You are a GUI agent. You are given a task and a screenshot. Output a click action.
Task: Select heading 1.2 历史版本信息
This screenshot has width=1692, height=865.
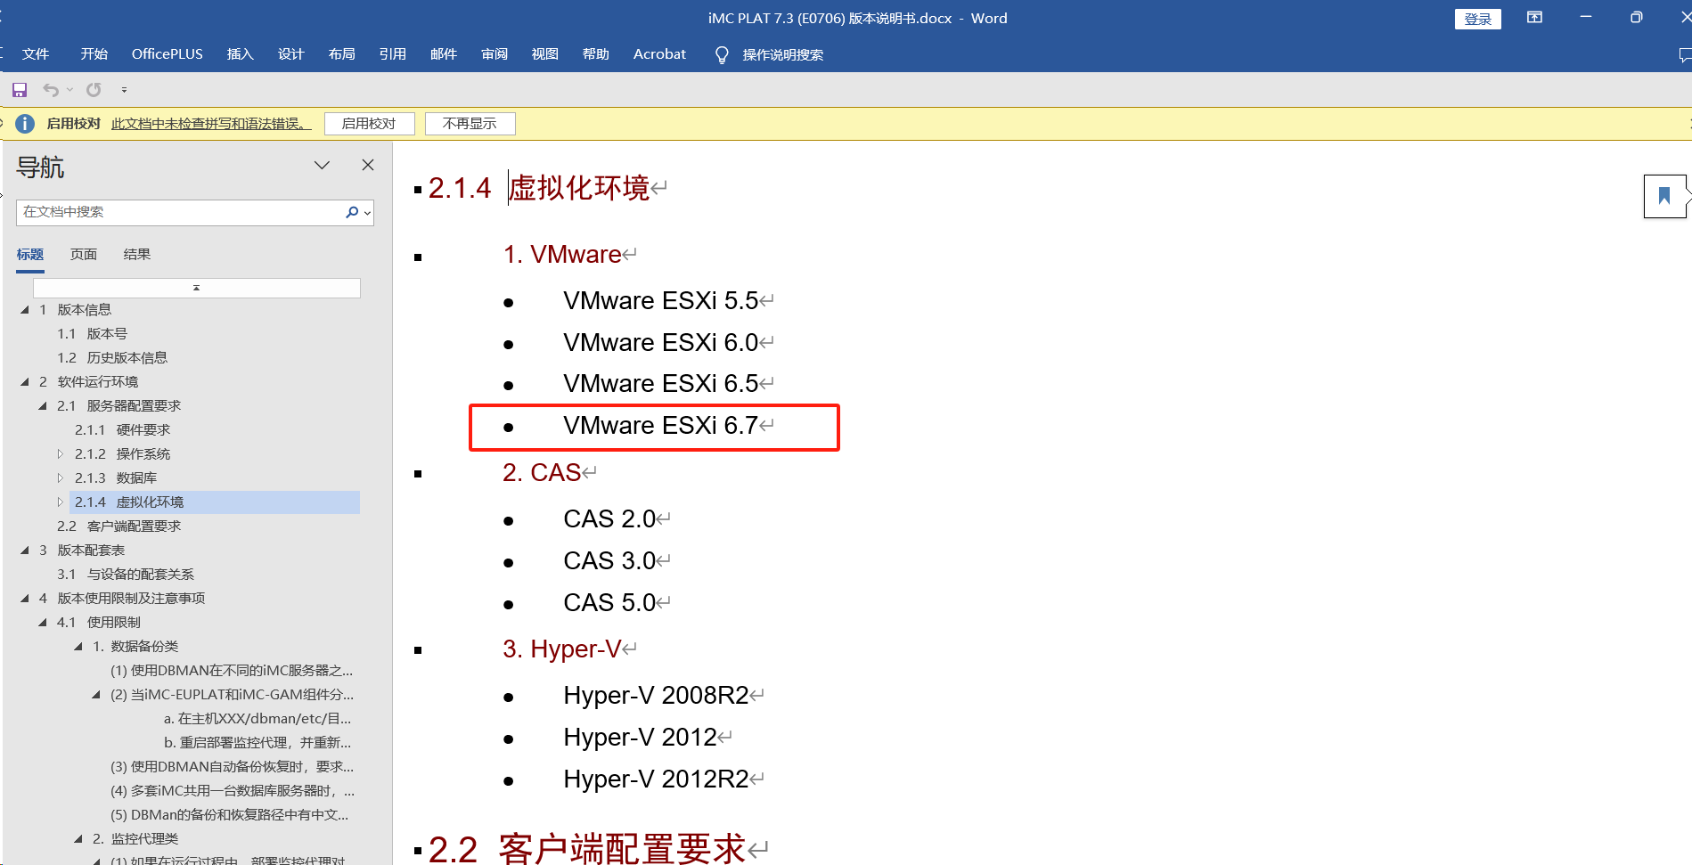point(112,358)
